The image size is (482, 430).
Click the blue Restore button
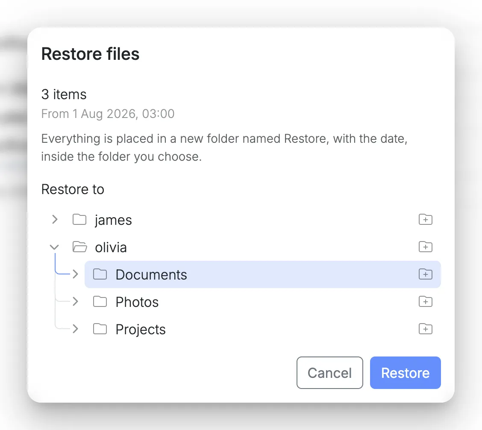[x=406, y=373]
